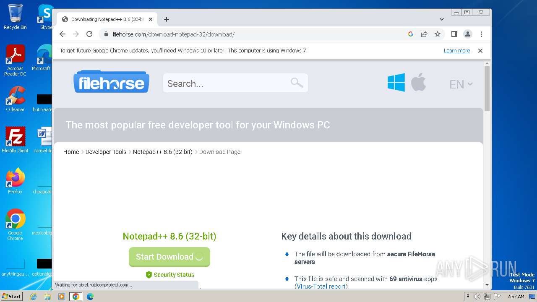
Task: Open Chrome side panel icon
Action: 454,34
